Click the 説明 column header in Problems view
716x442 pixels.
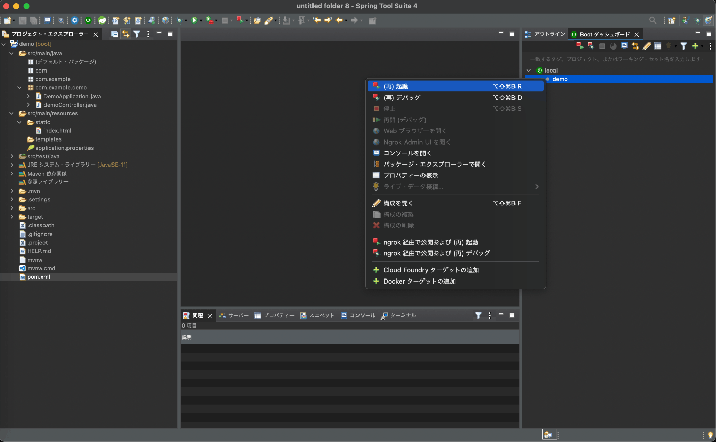coord(350,337)
